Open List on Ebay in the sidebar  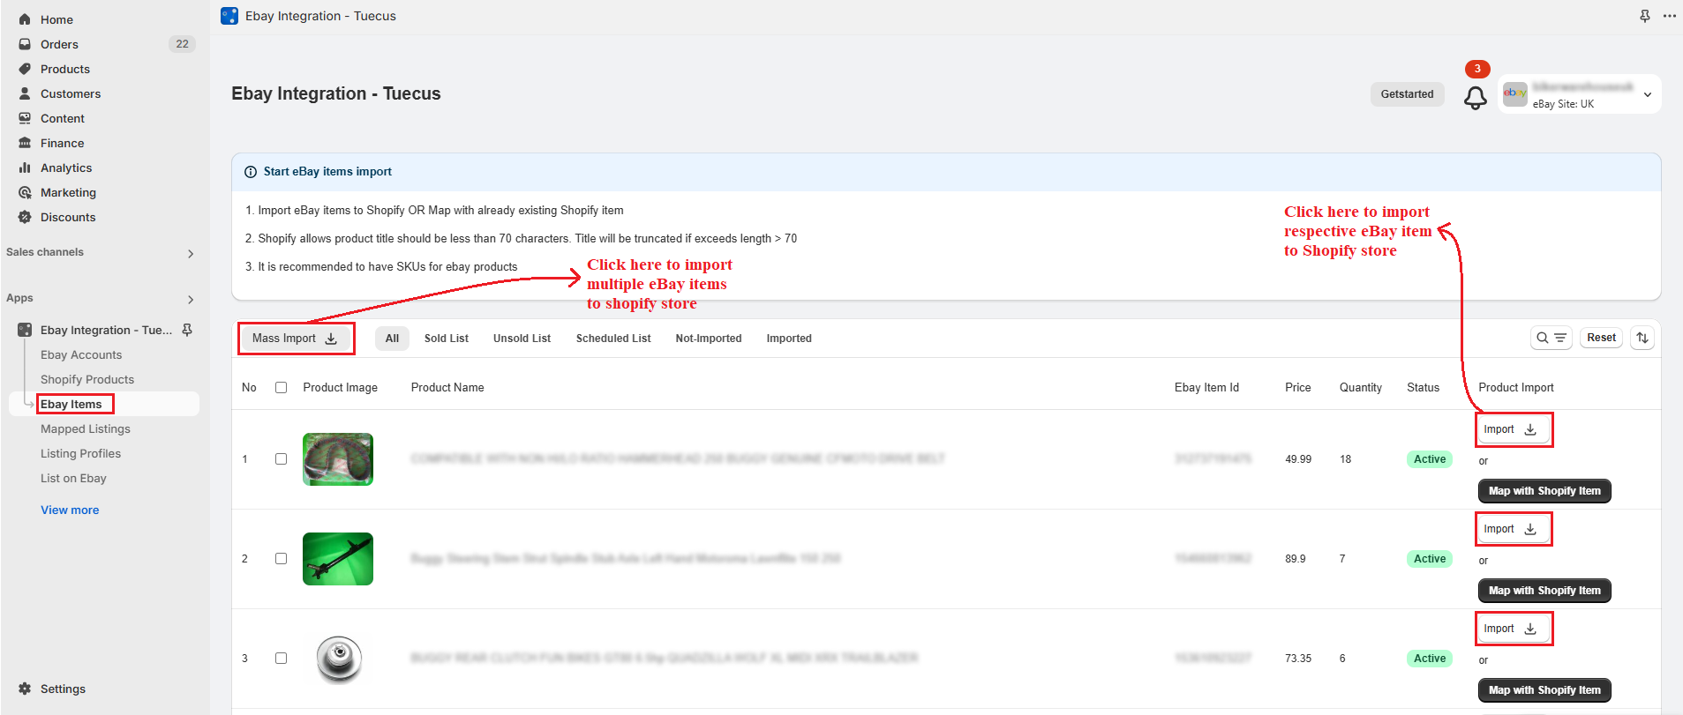[x=73, y=478]
